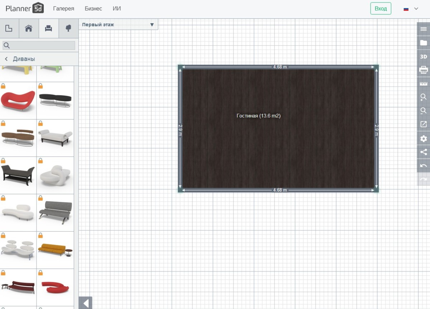Click the top wall 4.68 m dimension
The height and width of the screenshot is (309, 430).
[x=280, y=67]
